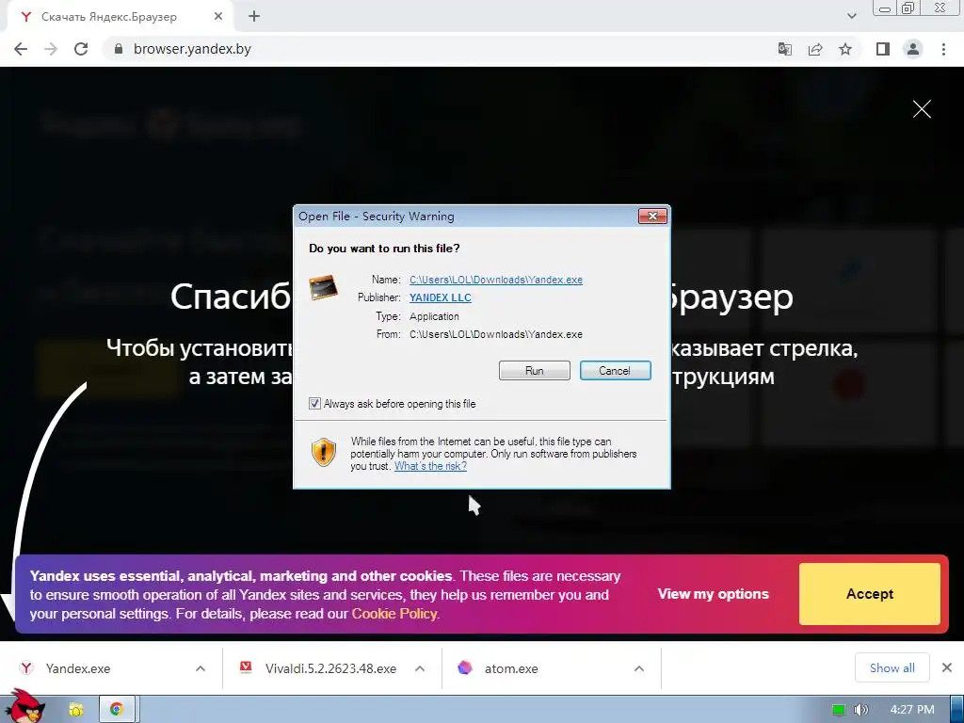Click the green tray icon
Screen dimensions: 964x723
click(x=838, y=710)
